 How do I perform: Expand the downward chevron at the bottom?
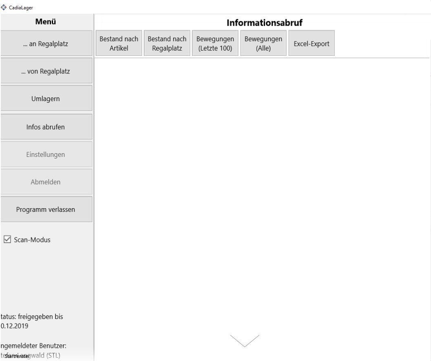tap(245, 341)
